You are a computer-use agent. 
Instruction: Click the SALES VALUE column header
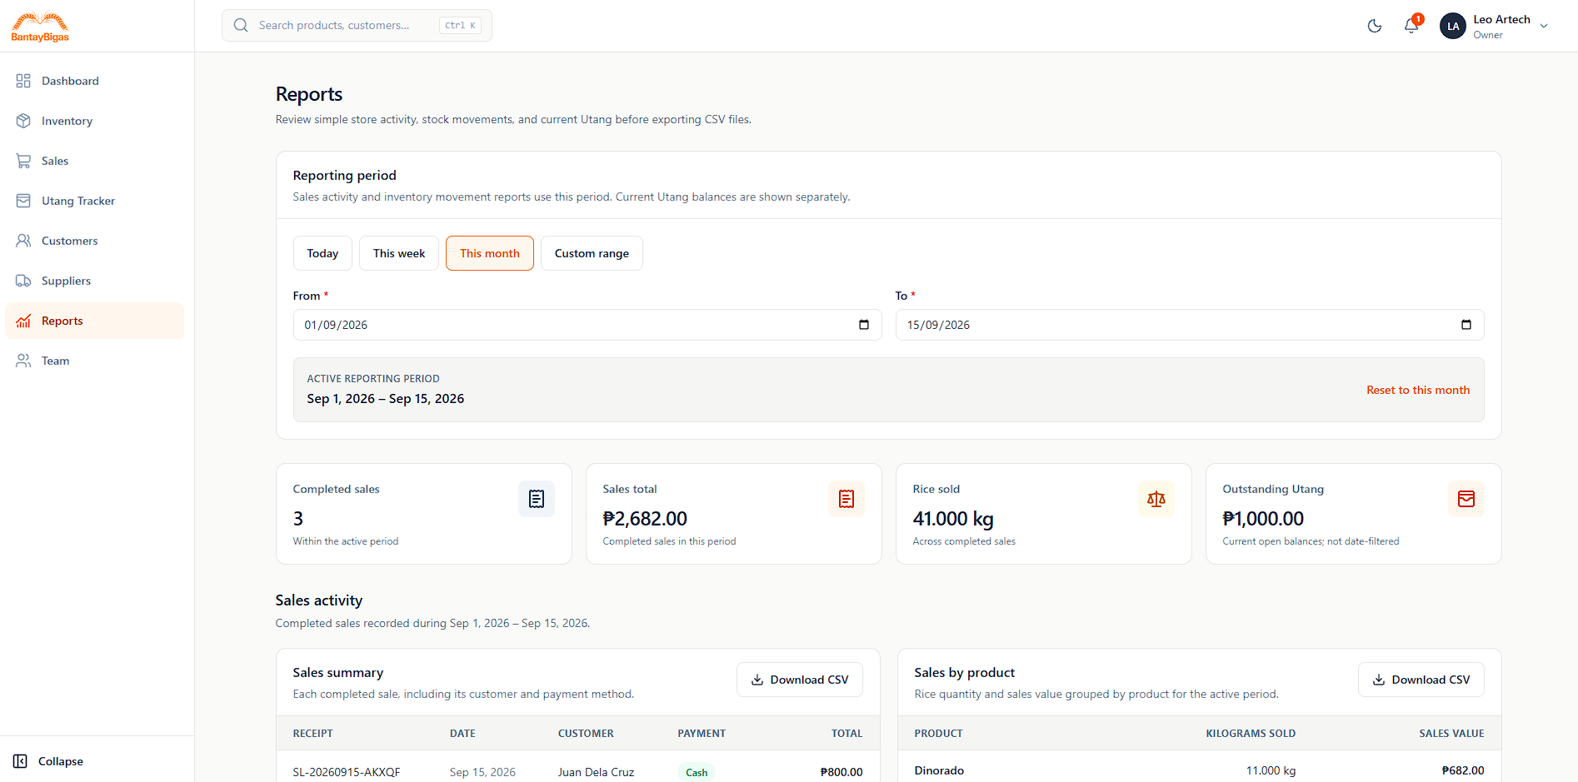(x=1452, y=734)
